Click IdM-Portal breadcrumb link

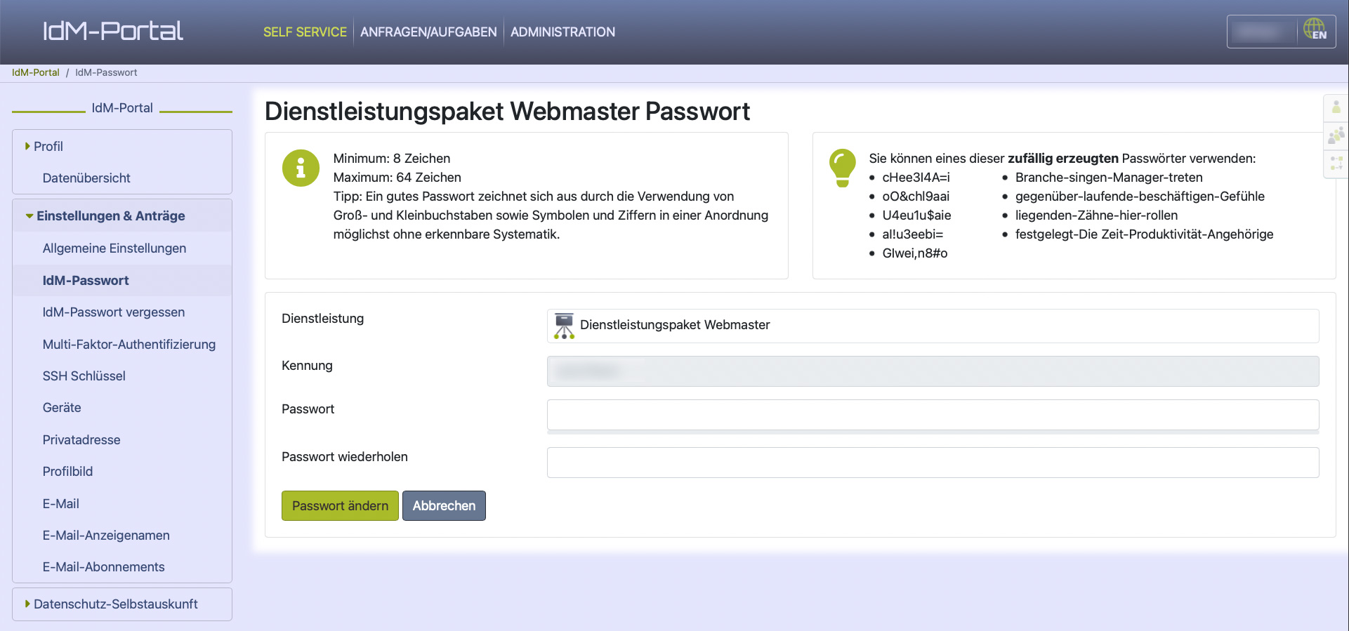(x=36, y=72)
